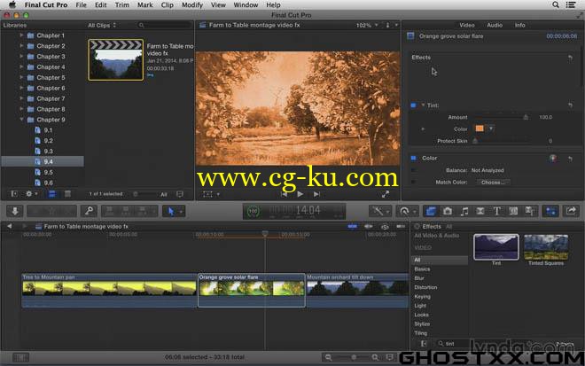The width and height of the screenshot is (585, 366).
Task: Enable the Match Color checkbox
Action: coord(413,183)
